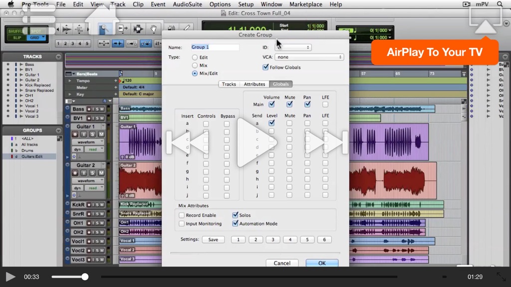Recall settings preset 1
The height and width of the screenshot is (287, 511).
238,240
